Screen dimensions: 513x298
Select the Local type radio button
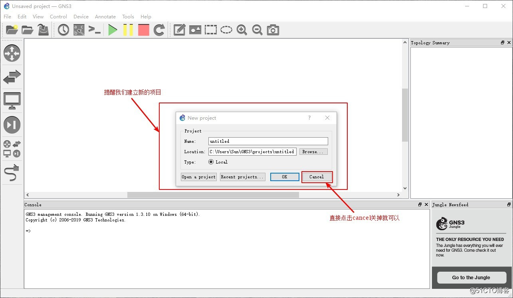(x=211, y=162)
